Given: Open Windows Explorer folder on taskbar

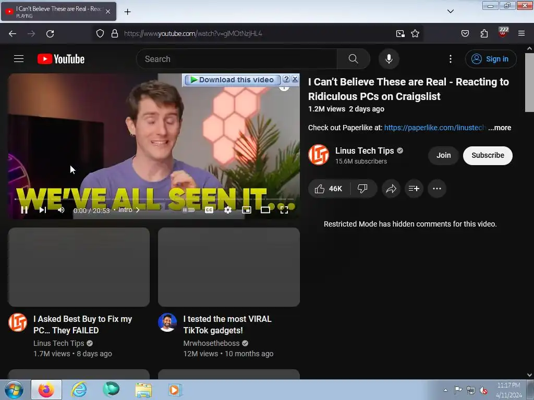Looking at the screenshot, I should [143, 390].
